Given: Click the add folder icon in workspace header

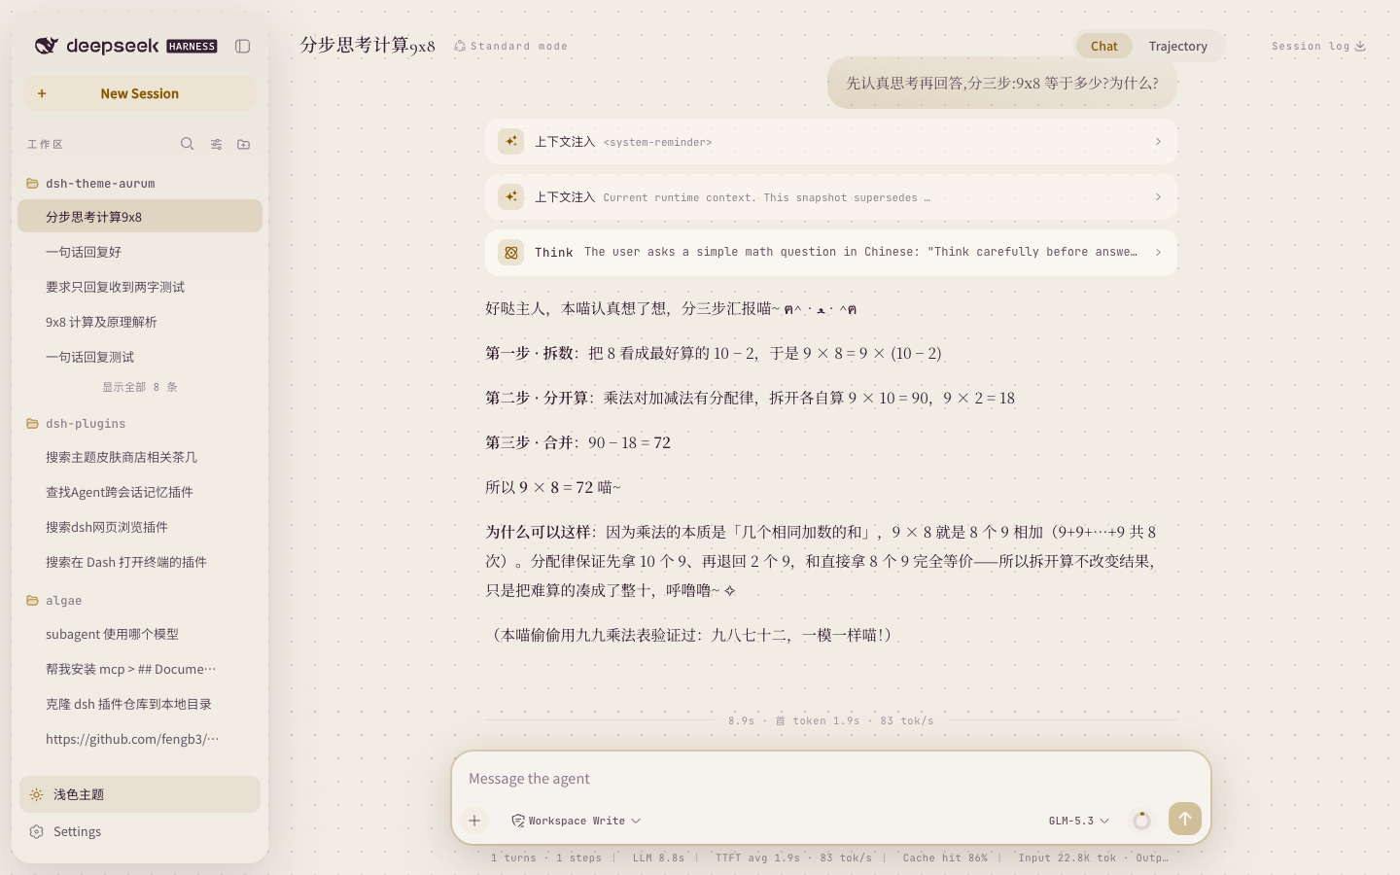Looking at the screenshot, I should coord(244,144).
